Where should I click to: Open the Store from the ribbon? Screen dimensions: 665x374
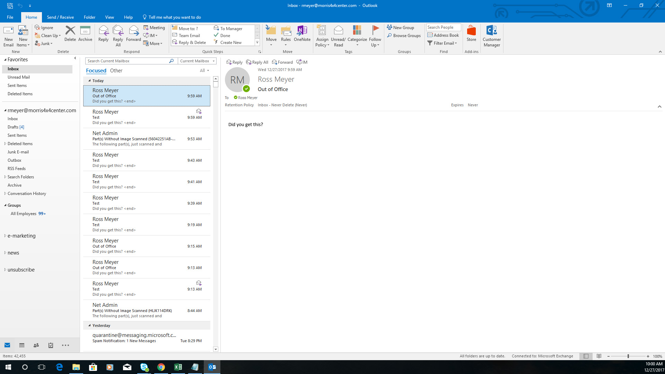click(x=471, y=35)
